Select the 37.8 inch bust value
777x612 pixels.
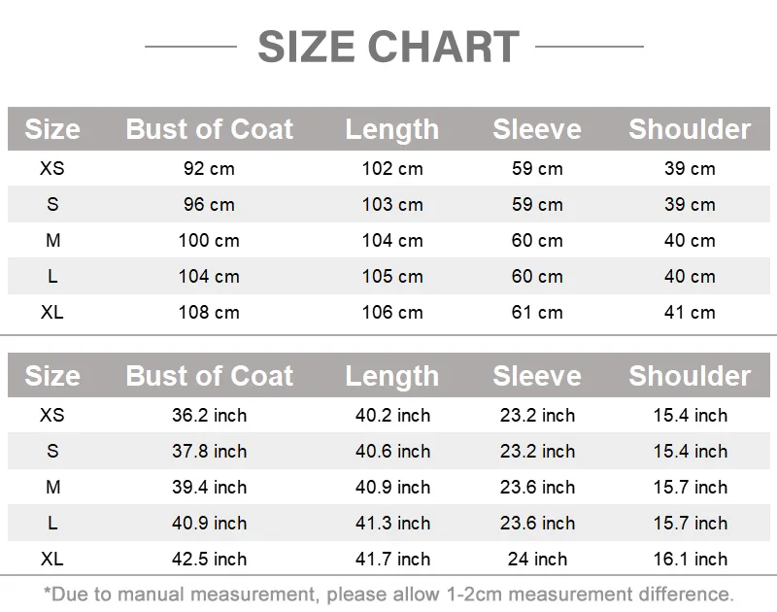pos(209,452)
